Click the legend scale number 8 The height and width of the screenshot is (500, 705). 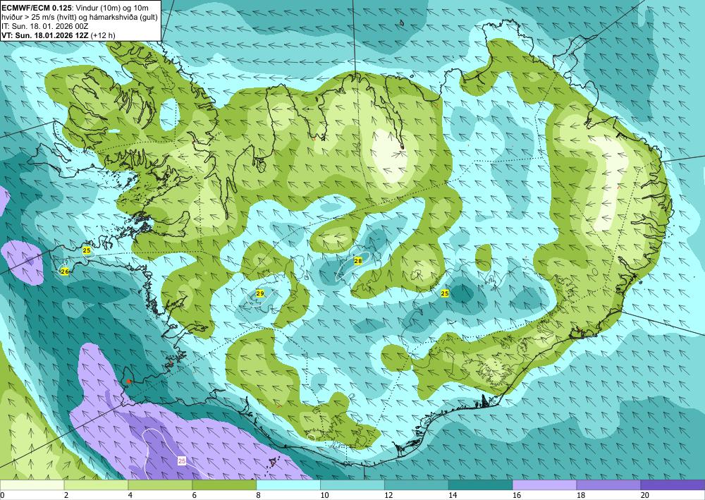point(259,496)
